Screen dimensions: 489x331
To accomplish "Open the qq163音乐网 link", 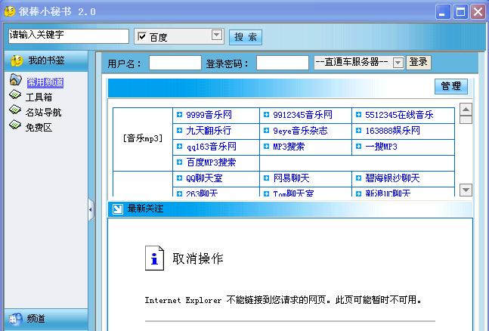I will pyautogui.click(x=212, y=147).
